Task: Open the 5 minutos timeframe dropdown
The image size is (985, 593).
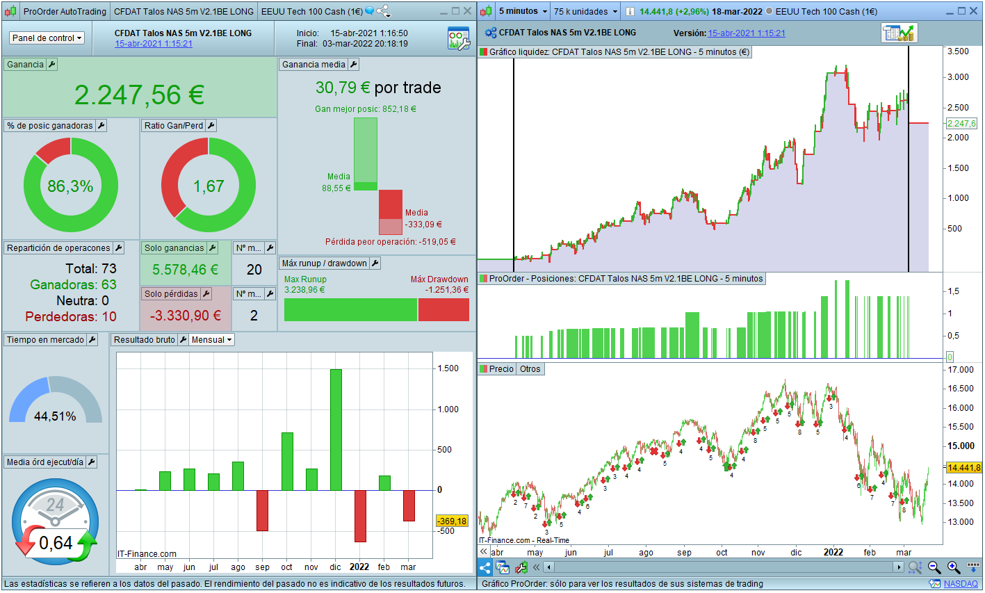Action: point(523,11)
